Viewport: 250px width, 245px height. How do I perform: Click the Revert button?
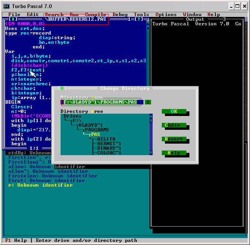[174, 139]
